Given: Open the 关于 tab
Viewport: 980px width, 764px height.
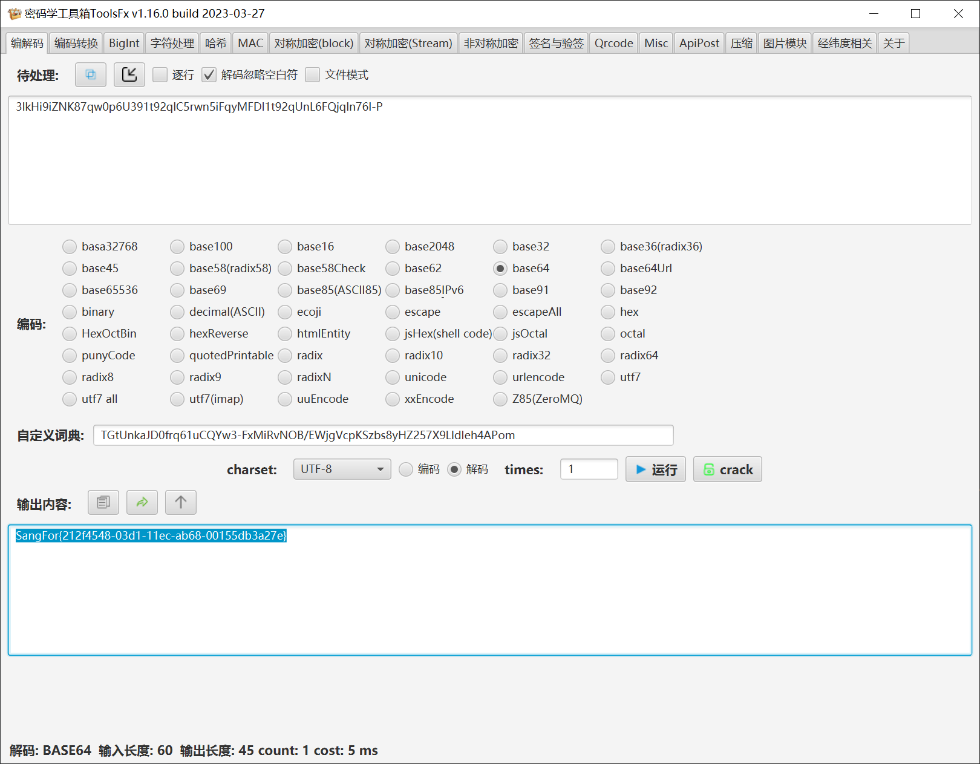Looking at the screenshot, I should pos(894,43).
